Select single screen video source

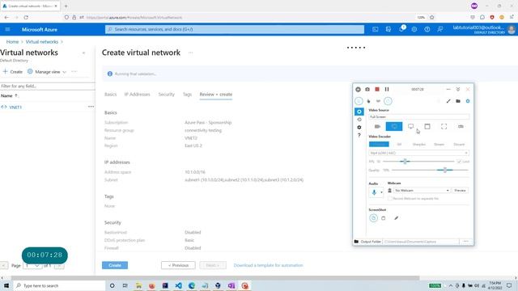click(x=410, y=126)
